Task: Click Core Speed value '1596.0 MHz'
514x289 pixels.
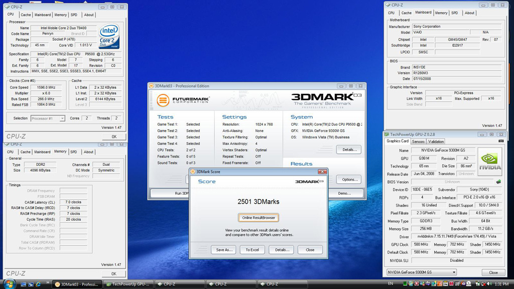Action: pyautogui.click(x=46, y=87)
